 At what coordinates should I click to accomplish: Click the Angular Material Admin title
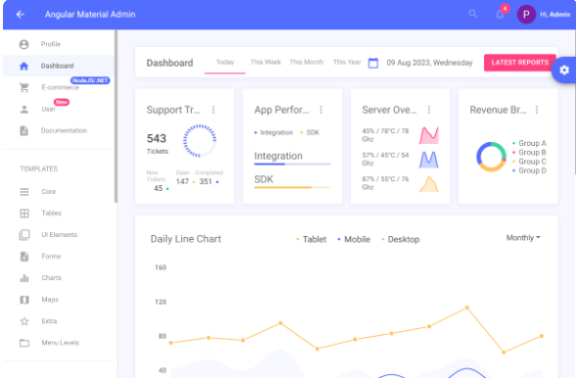tap(90, 15)
